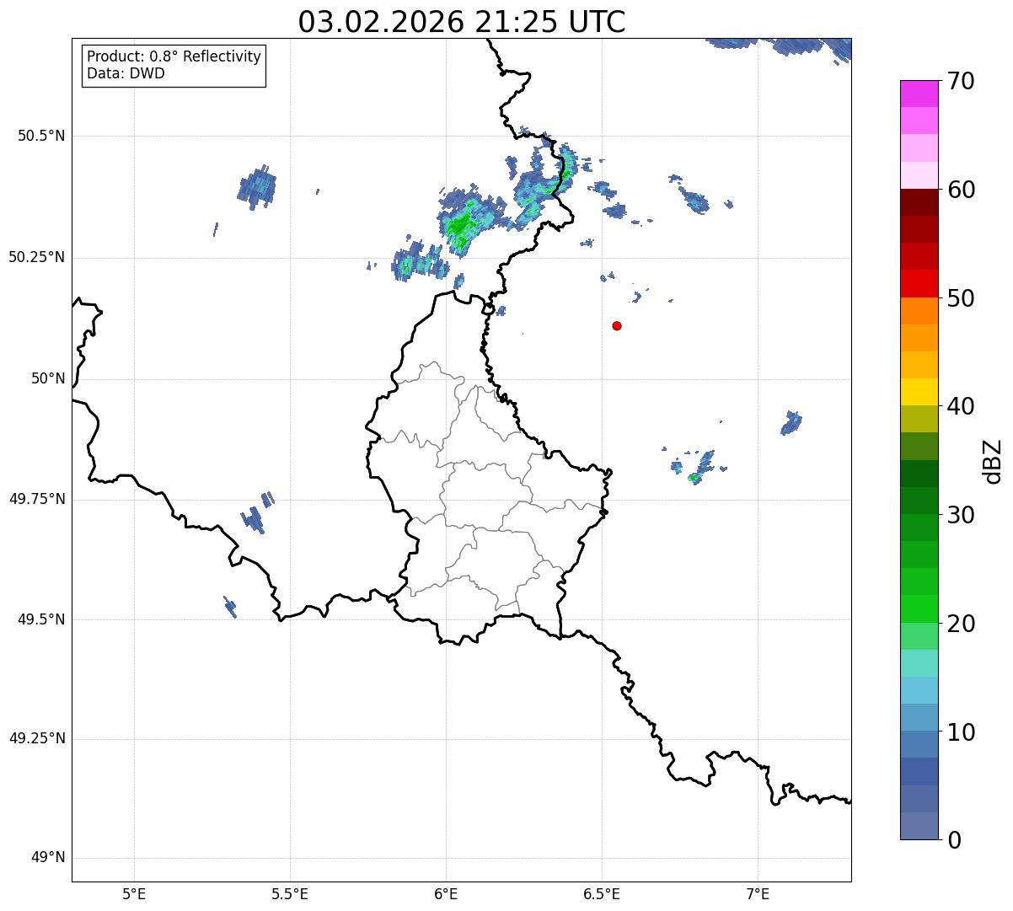The width and height of the screenshot is (1013, 911).
Task: Click the 60 tick on the colorbar
Action: point(961,190)
